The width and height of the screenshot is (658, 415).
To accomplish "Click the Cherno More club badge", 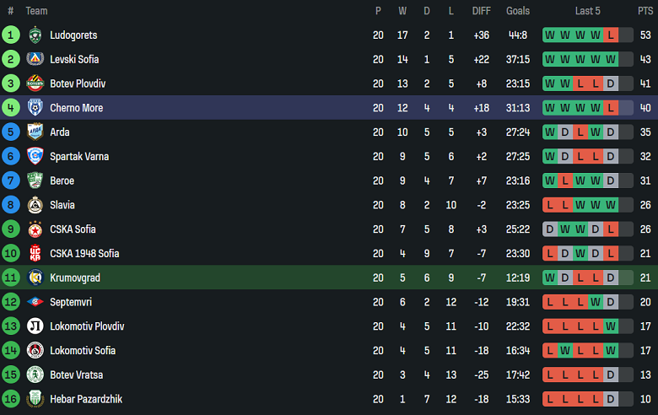I will click(35, 108).
